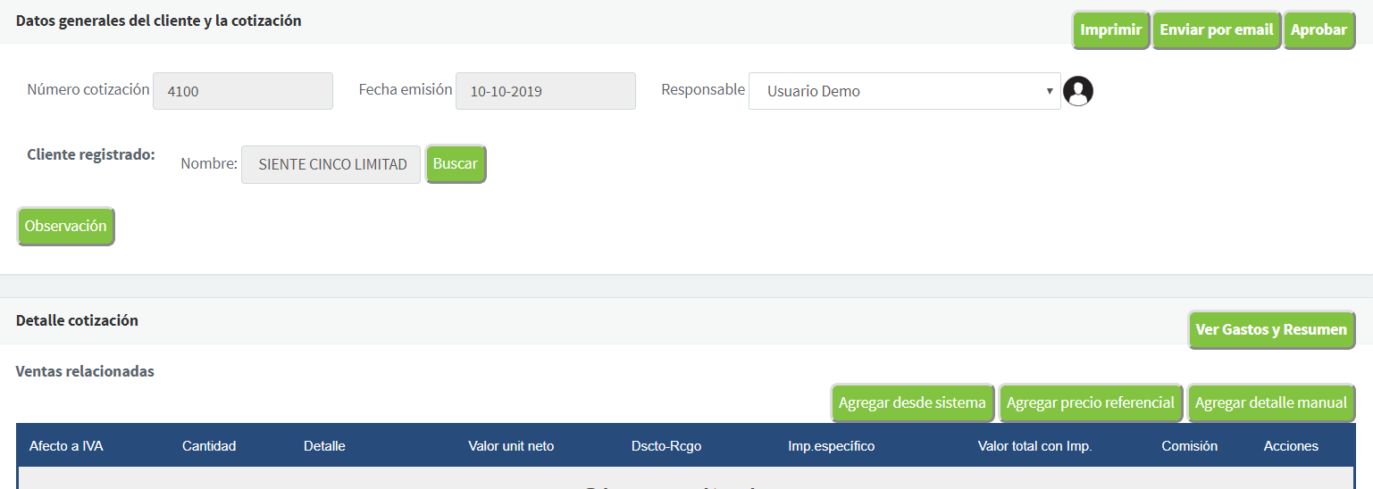Image resolution: width=1373 pixels, height=489 pixels.
Task: Select Agregar precio referencial
Action: [x=1090, y=403]
